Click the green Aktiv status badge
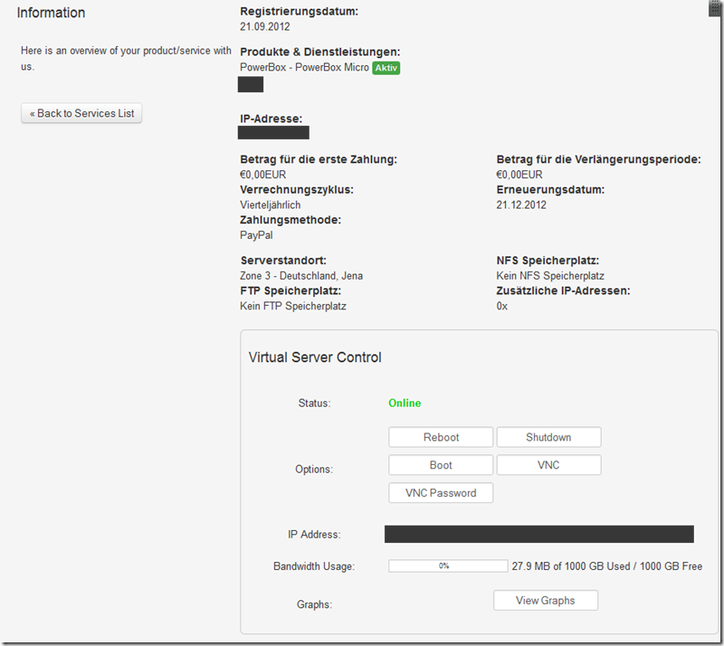Image resolution: width=724 pixels, height=646 pixels. [386, 68]
